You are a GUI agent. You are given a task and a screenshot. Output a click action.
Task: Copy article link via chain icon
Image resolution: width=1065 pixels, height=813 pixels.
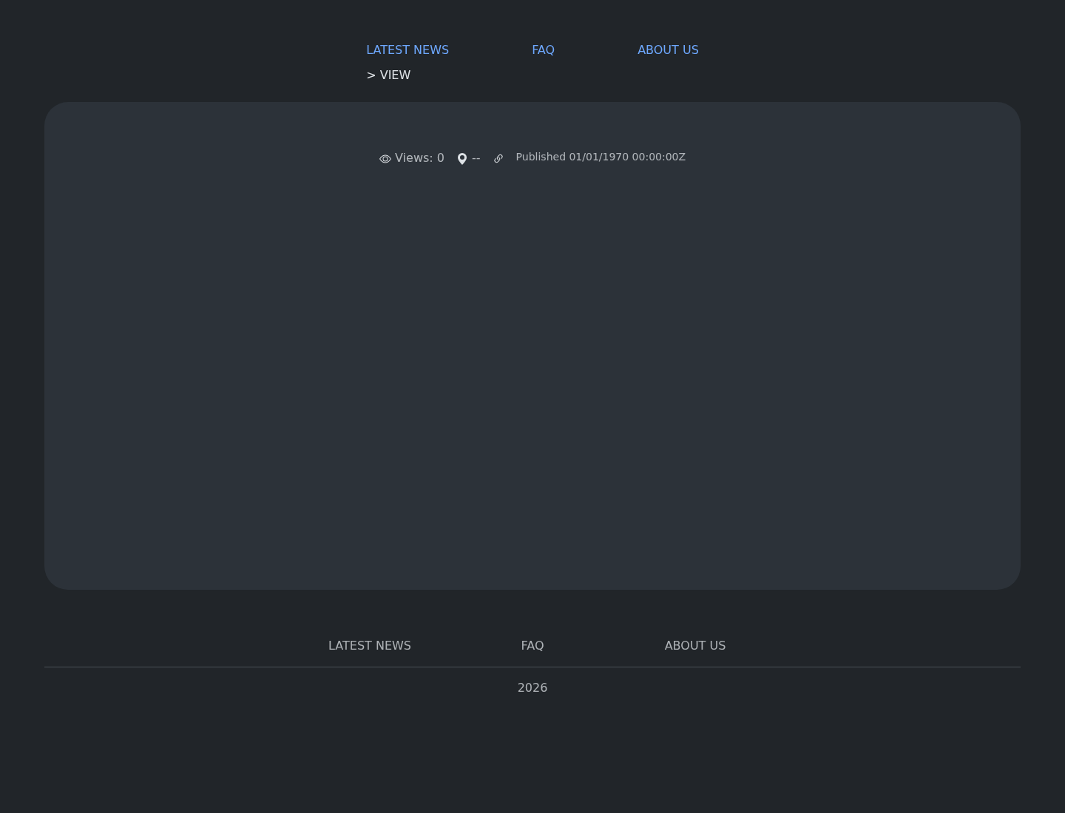tap(498, 158)
